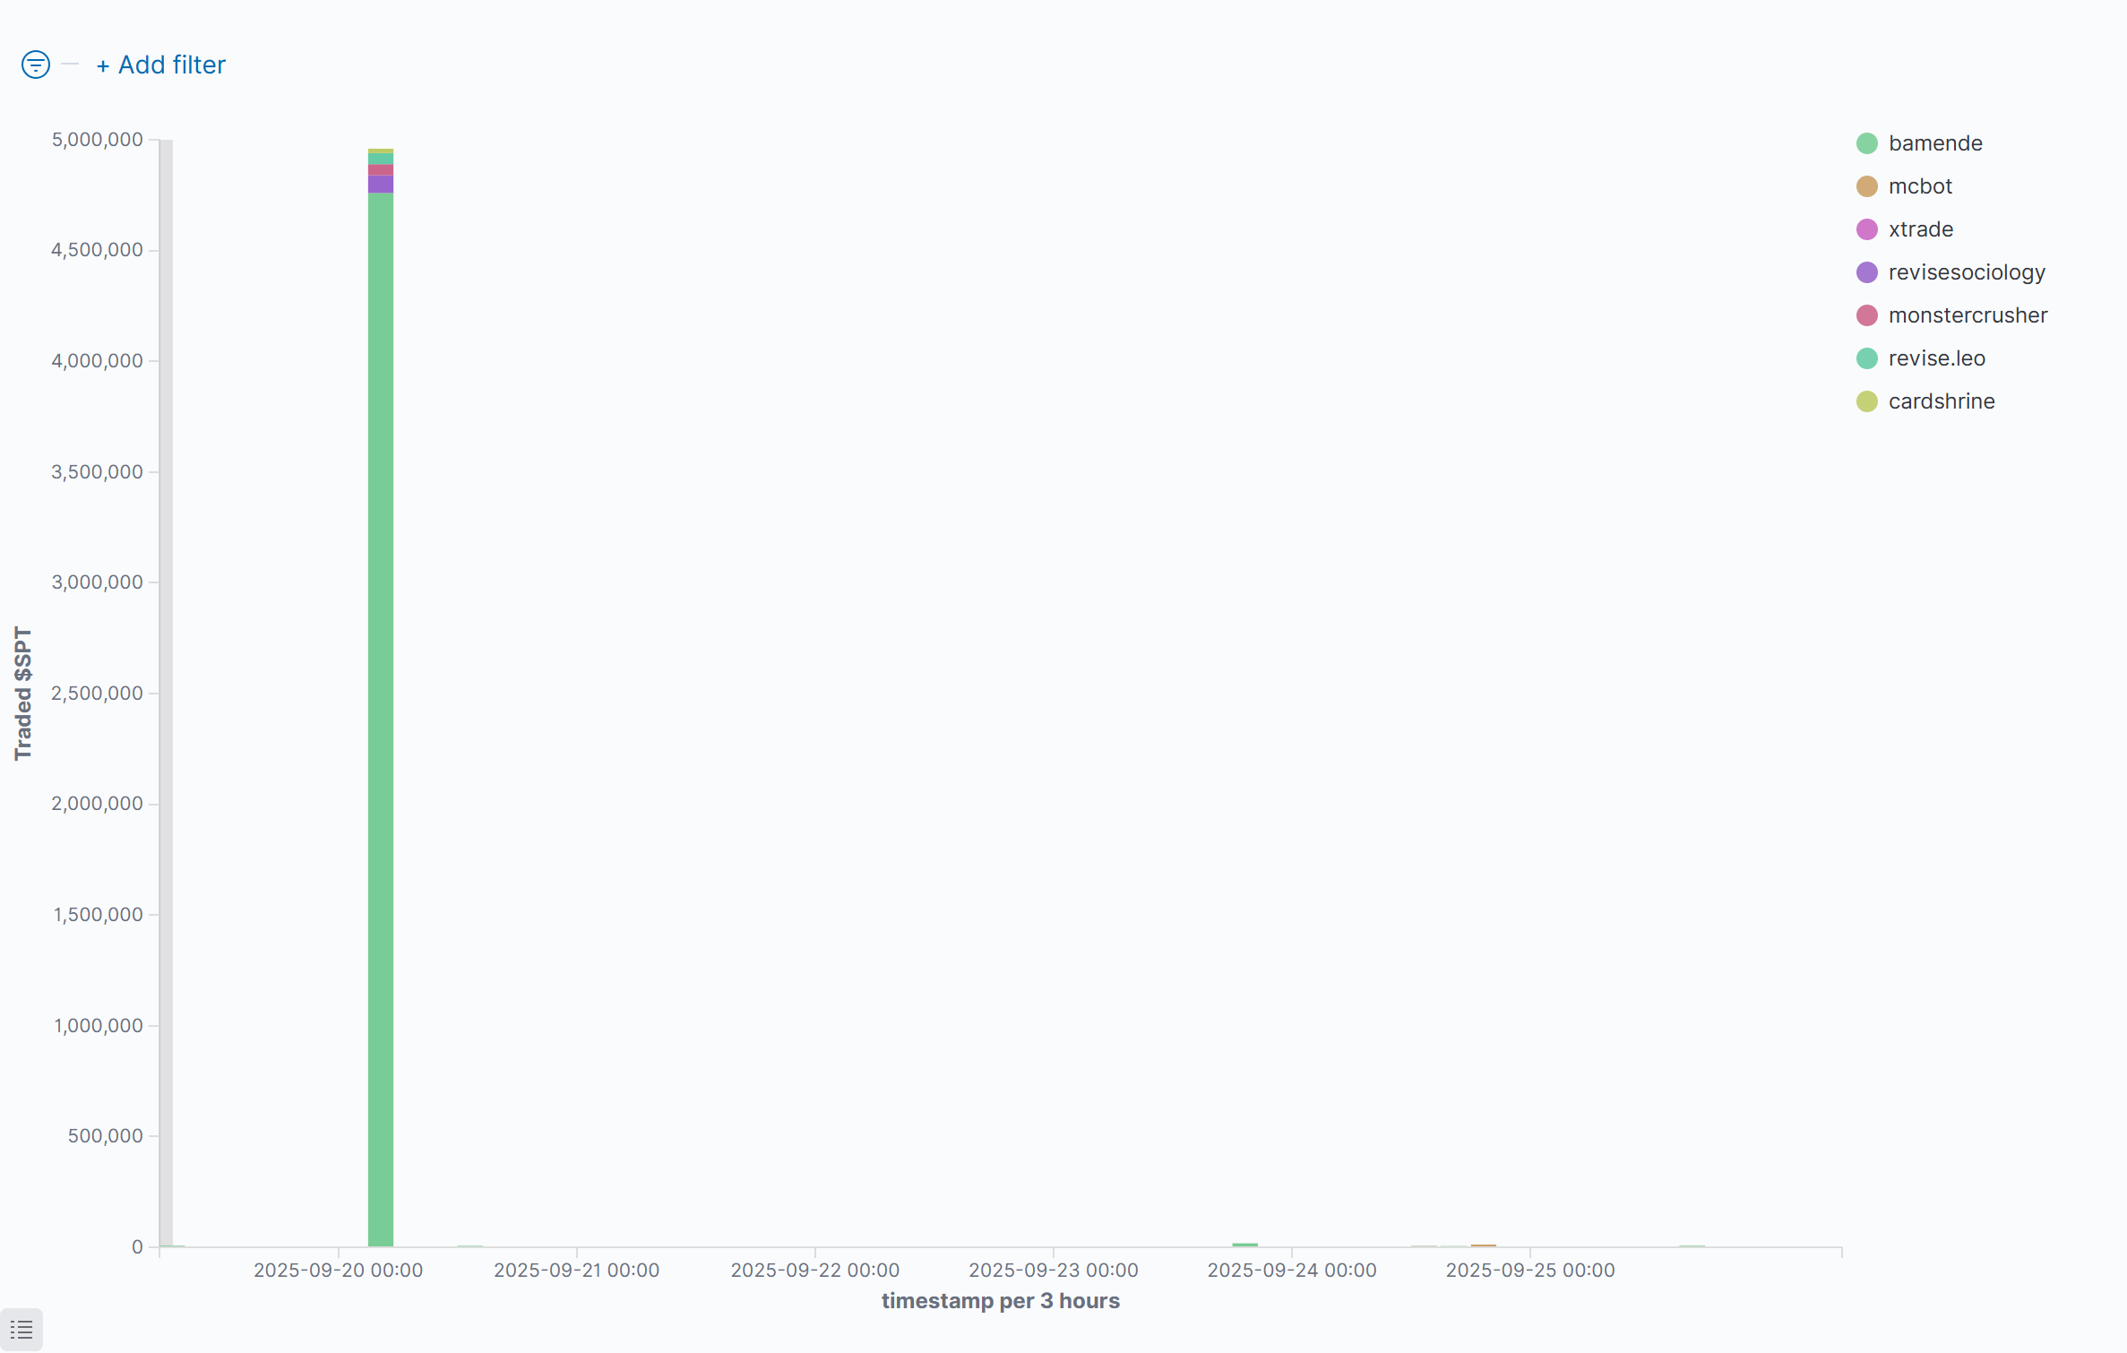Viewport: 2127px width, 1353px height.
Task: Toggle the legend list icon
Action: pos(22,1330)
